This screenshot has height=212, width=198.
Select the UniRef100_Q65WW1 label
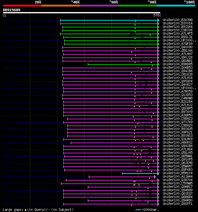(x=178, y=156)
